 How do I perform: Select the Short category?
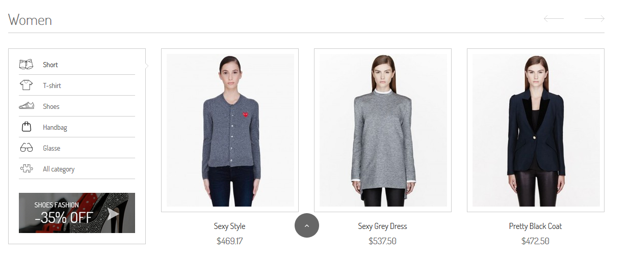[x=50, y=65]
